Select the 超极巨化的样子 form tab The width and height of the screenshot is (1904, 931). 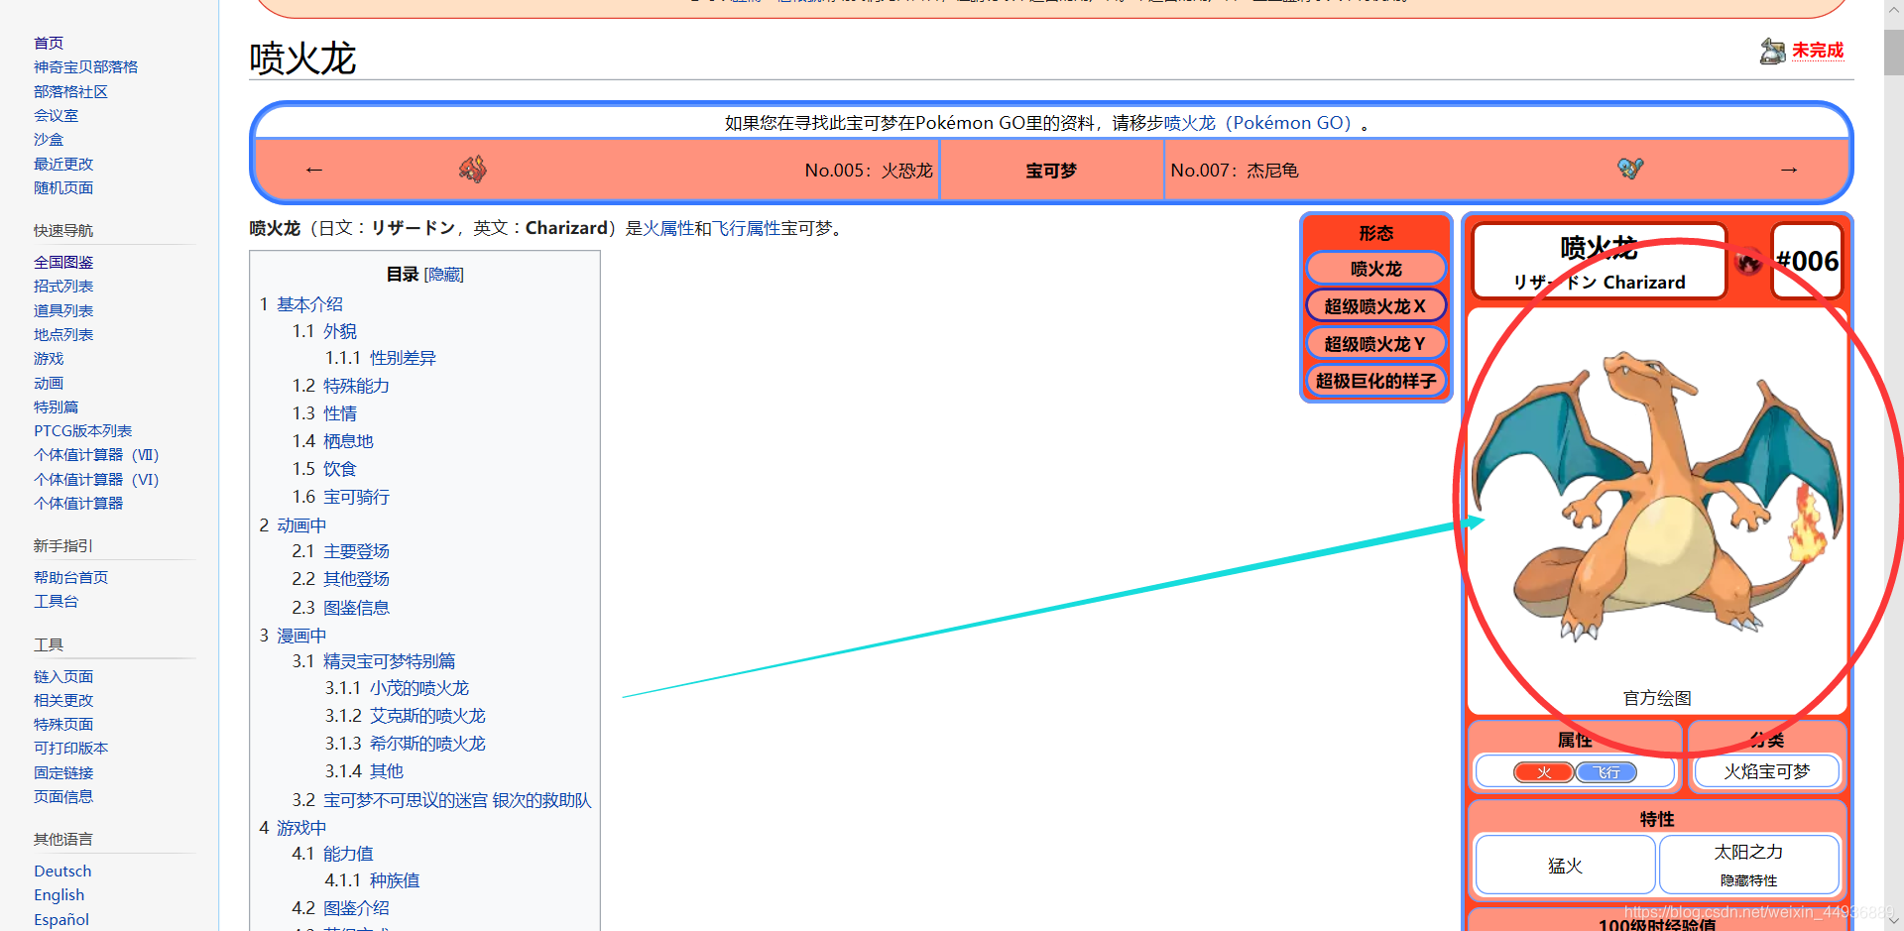1375,381
